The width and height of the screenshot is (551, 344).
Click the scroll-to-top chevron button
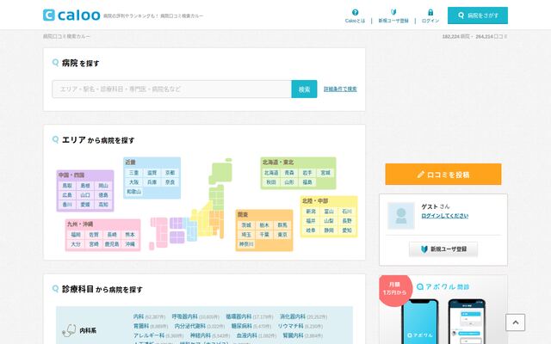(x=515, y=322)
